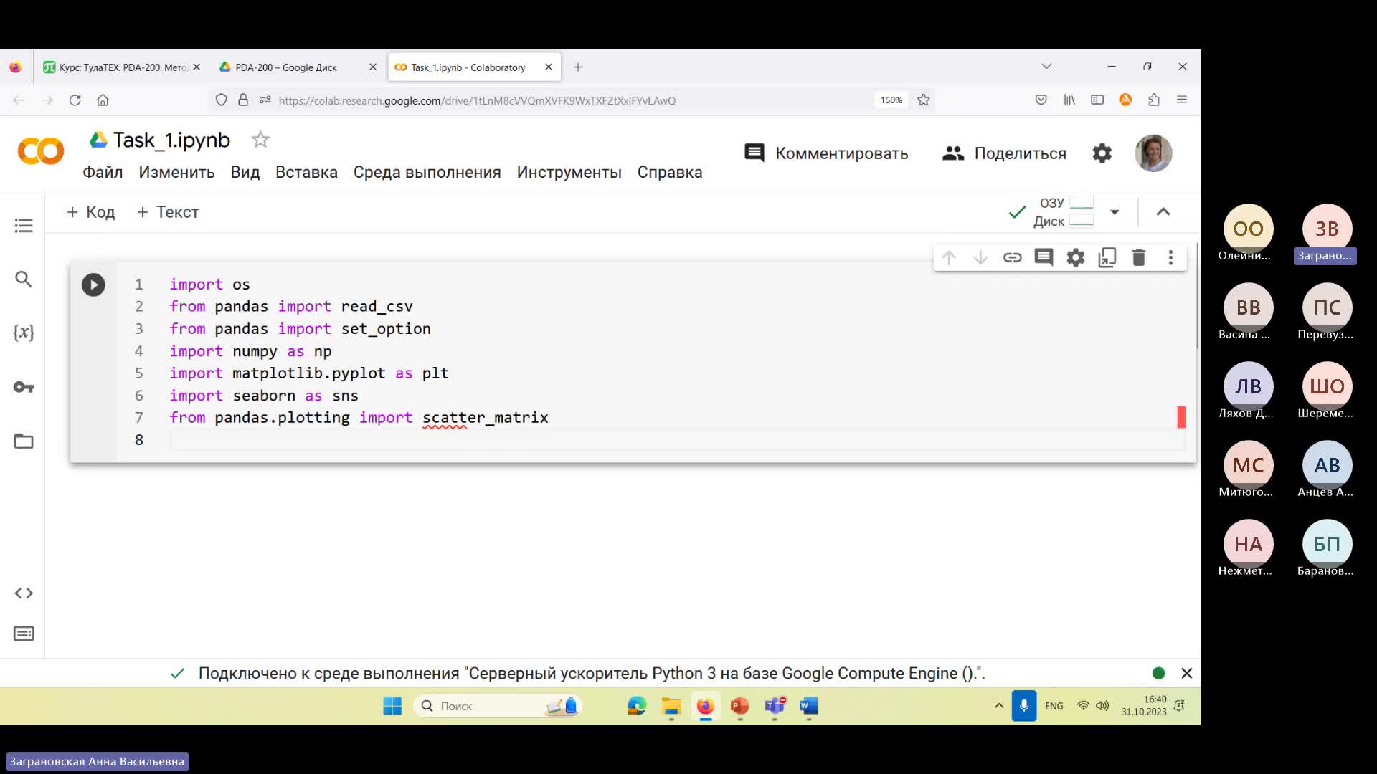
Task: Move cell up arrow in cell toolbar
Action: click(x=949, y=257)
